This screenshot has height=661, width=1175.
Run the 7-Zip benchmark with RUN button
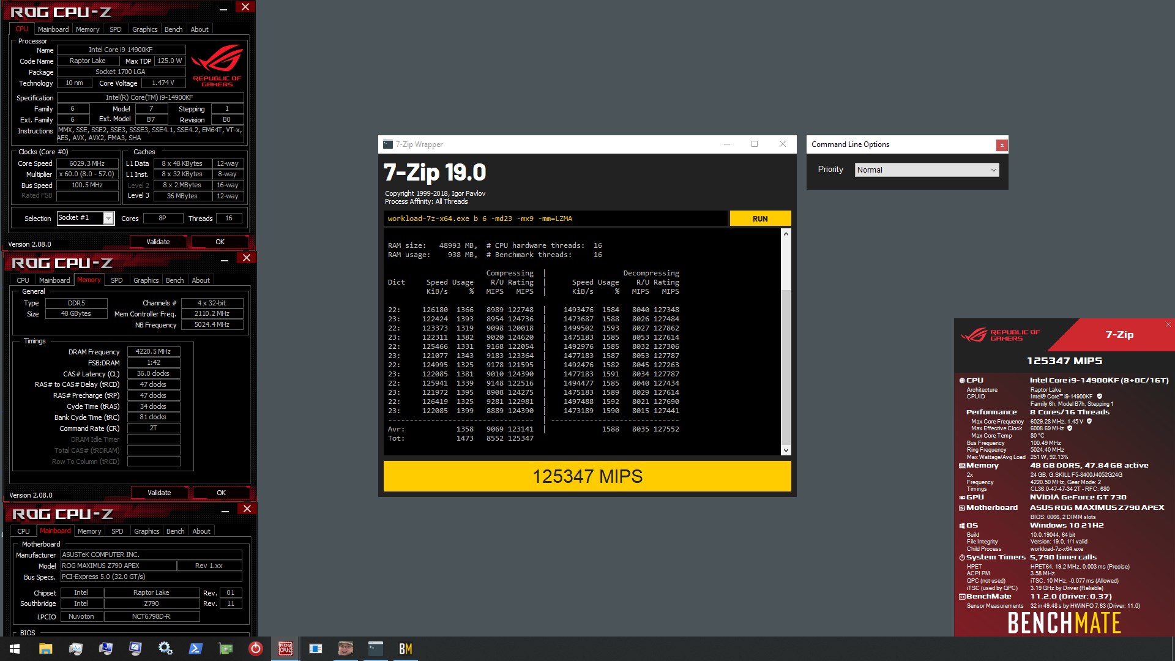760,218
